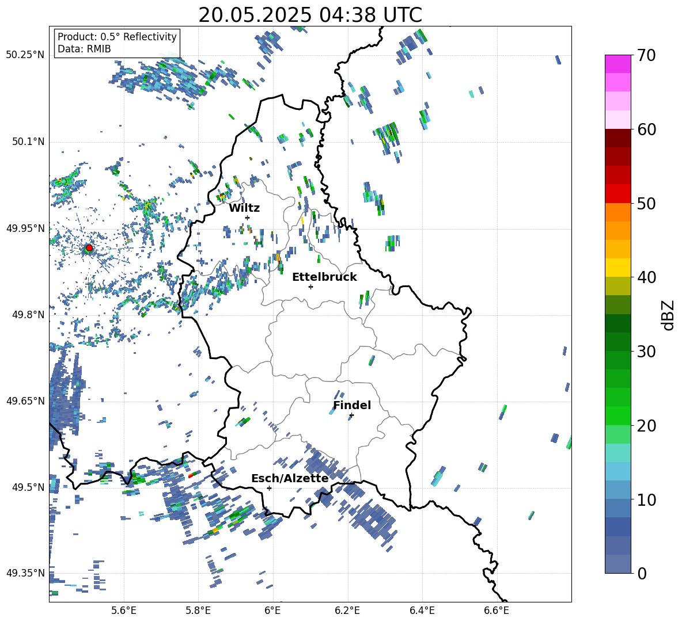Select the Ettelbruck city label
682x622 pixels.
coord(324,277)
